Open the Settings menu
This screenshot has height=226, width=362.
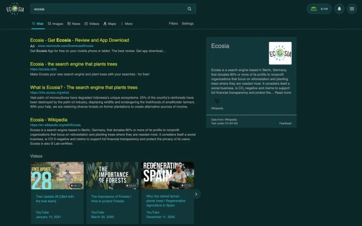[x=187, y=24]
